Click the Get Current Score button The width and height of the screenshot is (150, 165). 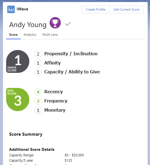[127, 9]
